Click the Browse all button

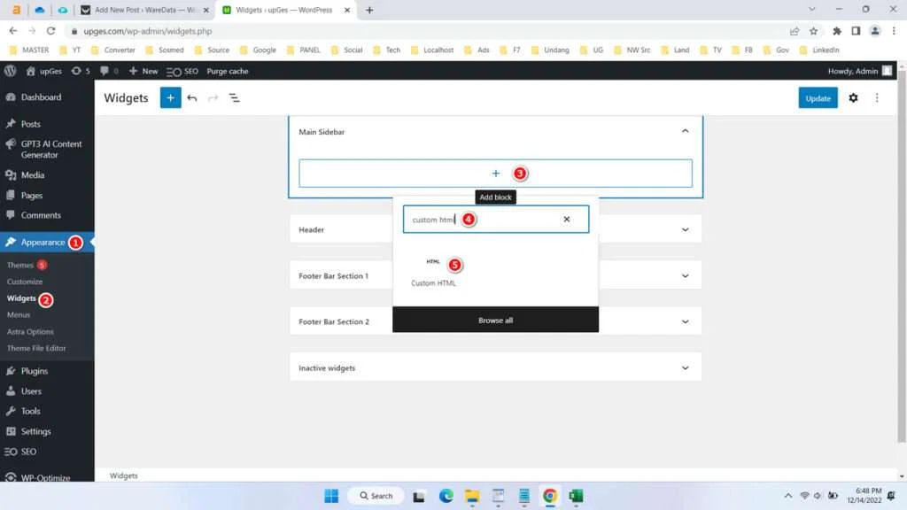[x=495, y=320]
